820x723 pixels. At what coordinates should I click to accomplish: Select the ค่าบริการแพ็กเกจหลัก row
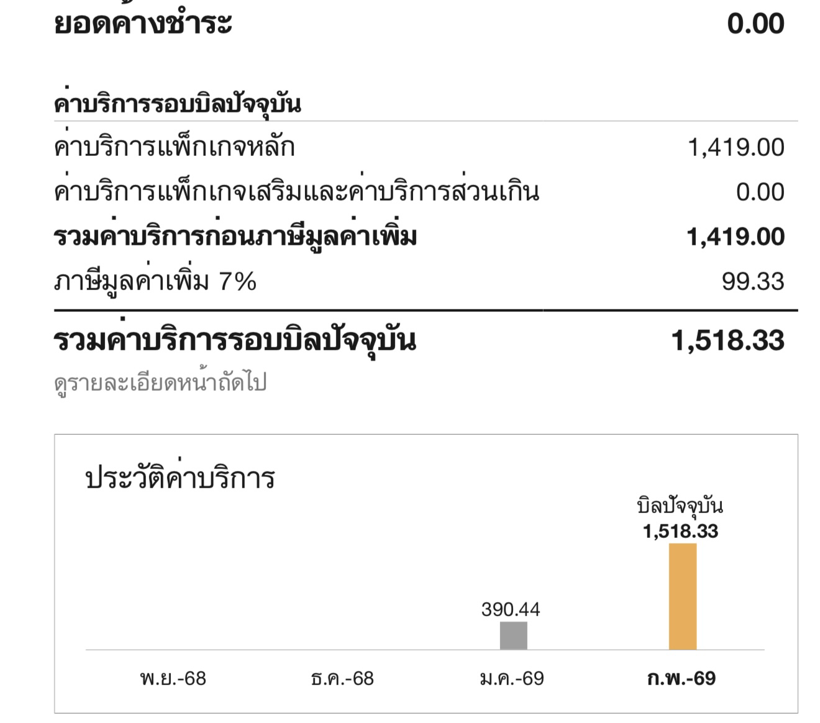point(419,148)
